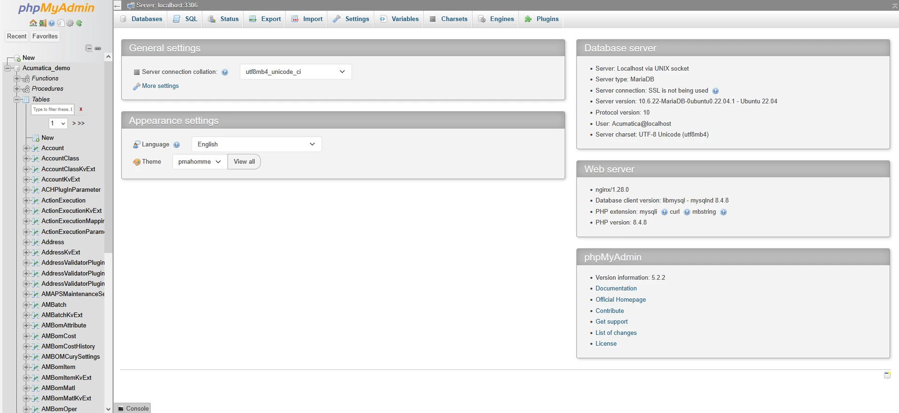899x413 pixels.
Task: Open the tables page number dropdown
Action: [x=59, y=123]
